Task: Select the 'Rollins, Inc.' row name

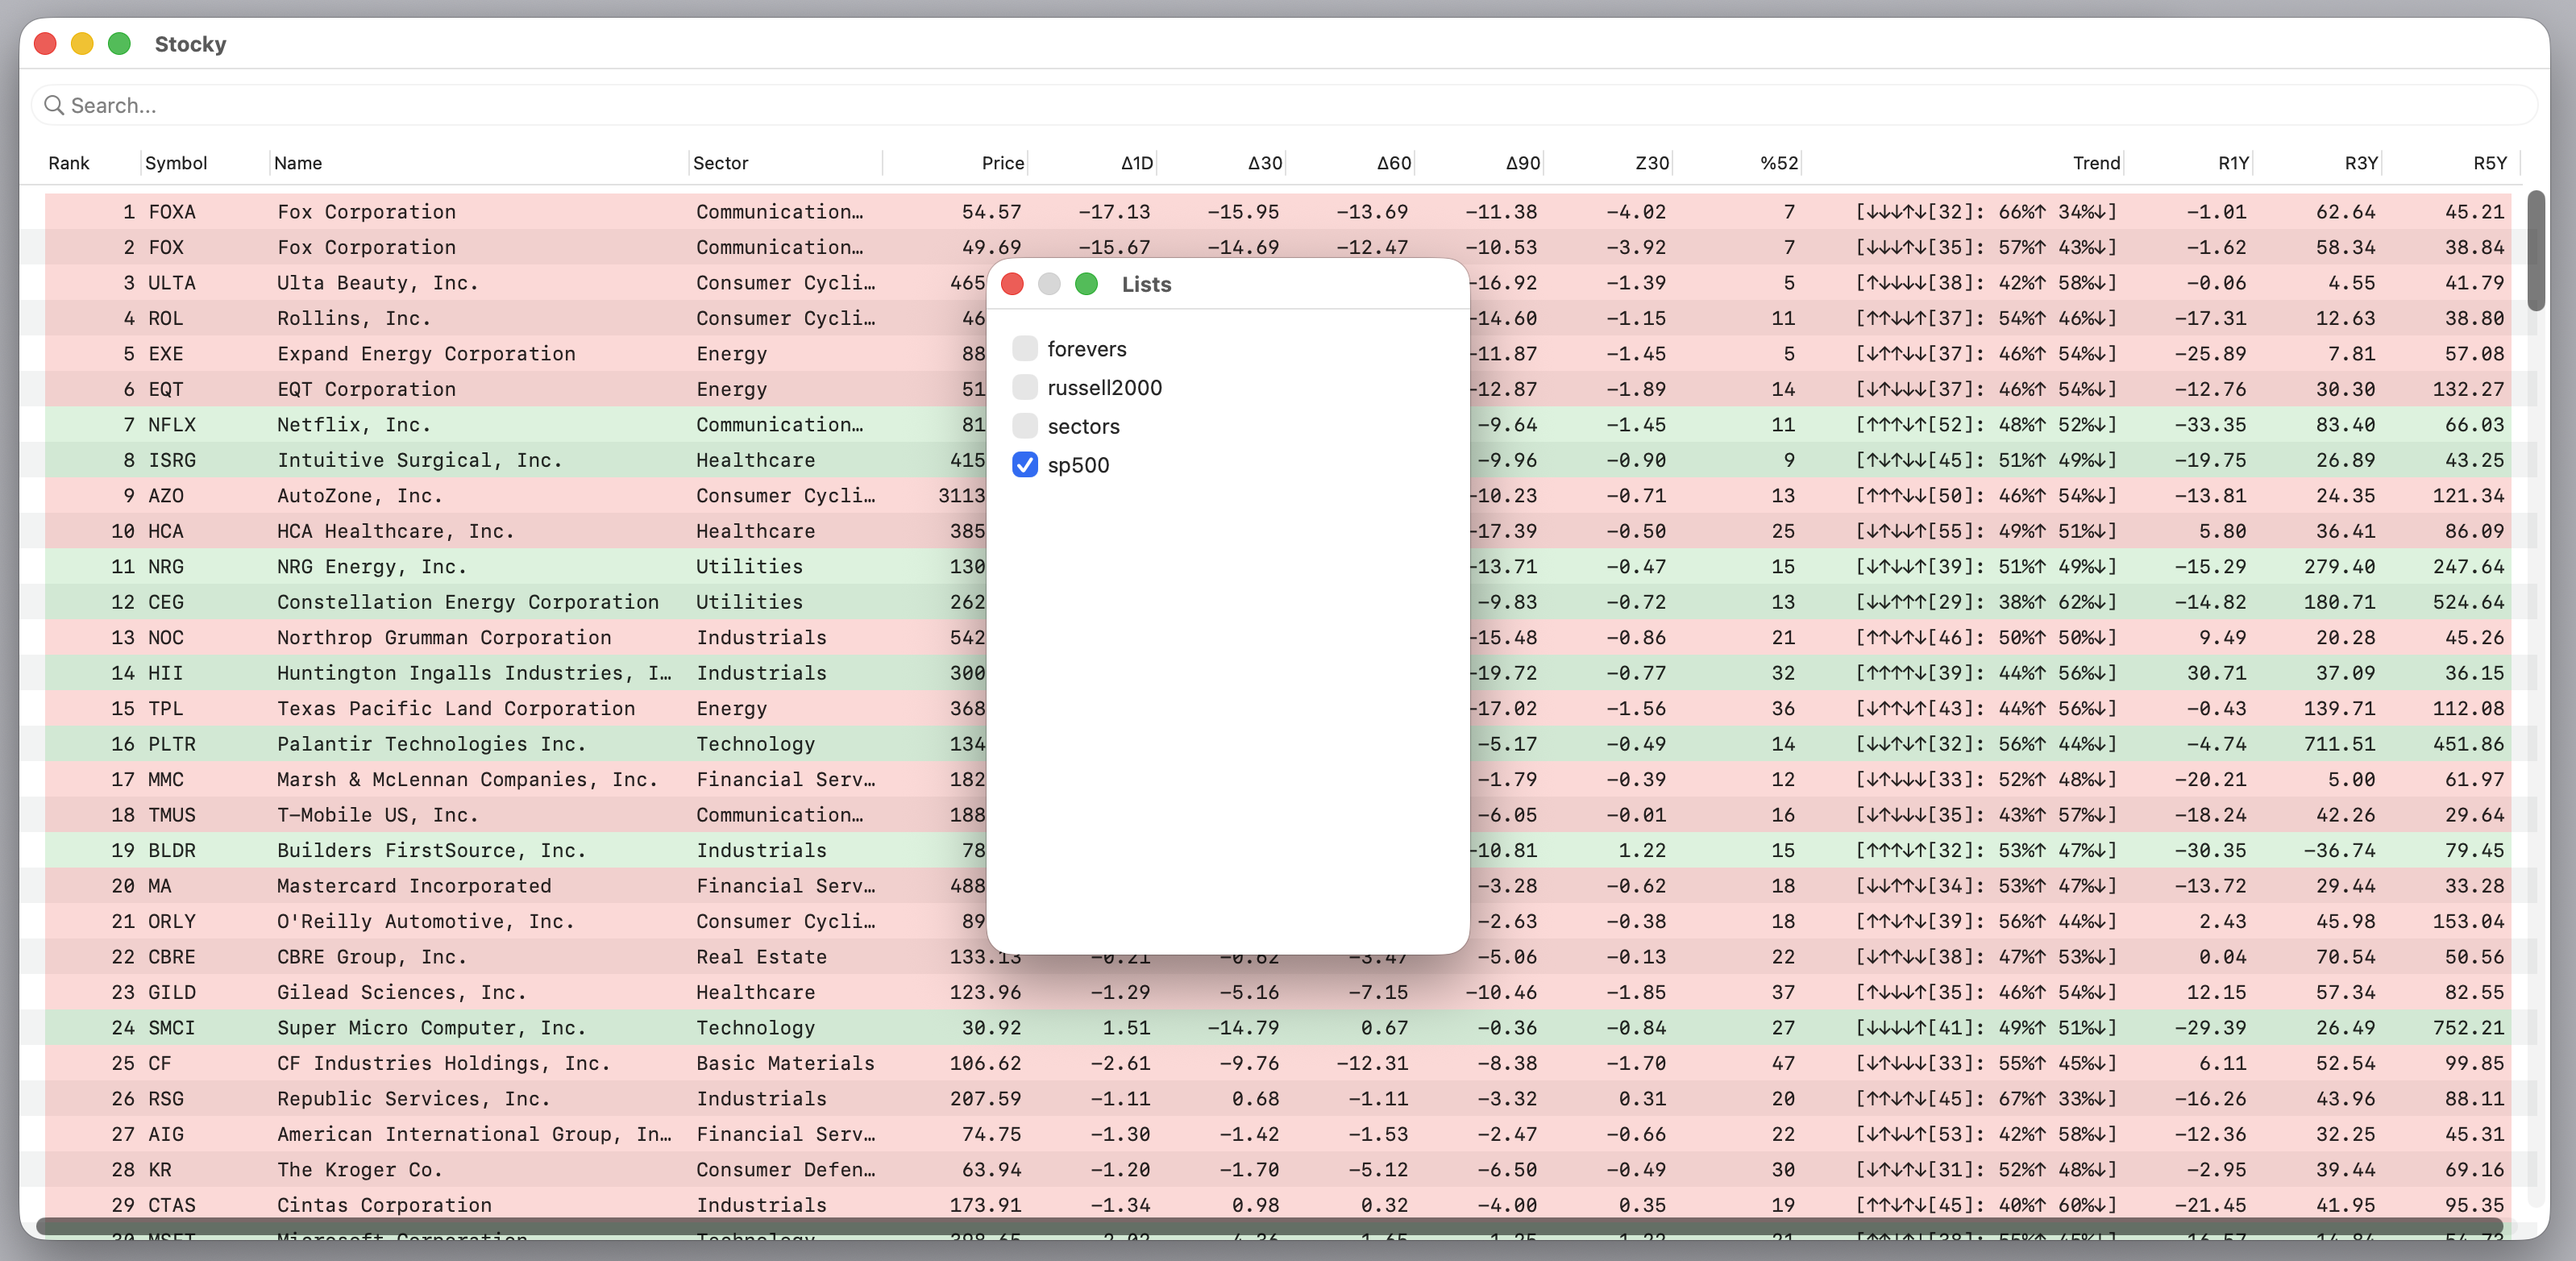Action: (354, 318)
